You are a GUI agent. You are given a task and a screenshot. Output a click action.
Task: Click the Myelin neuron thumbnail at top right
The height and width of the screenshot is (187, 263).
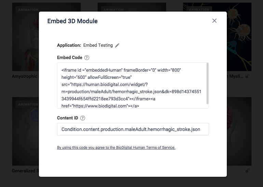[239, 37]
